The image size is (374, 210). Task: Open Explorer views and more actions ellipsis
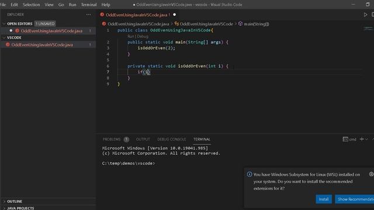click(x=88, y=15)
